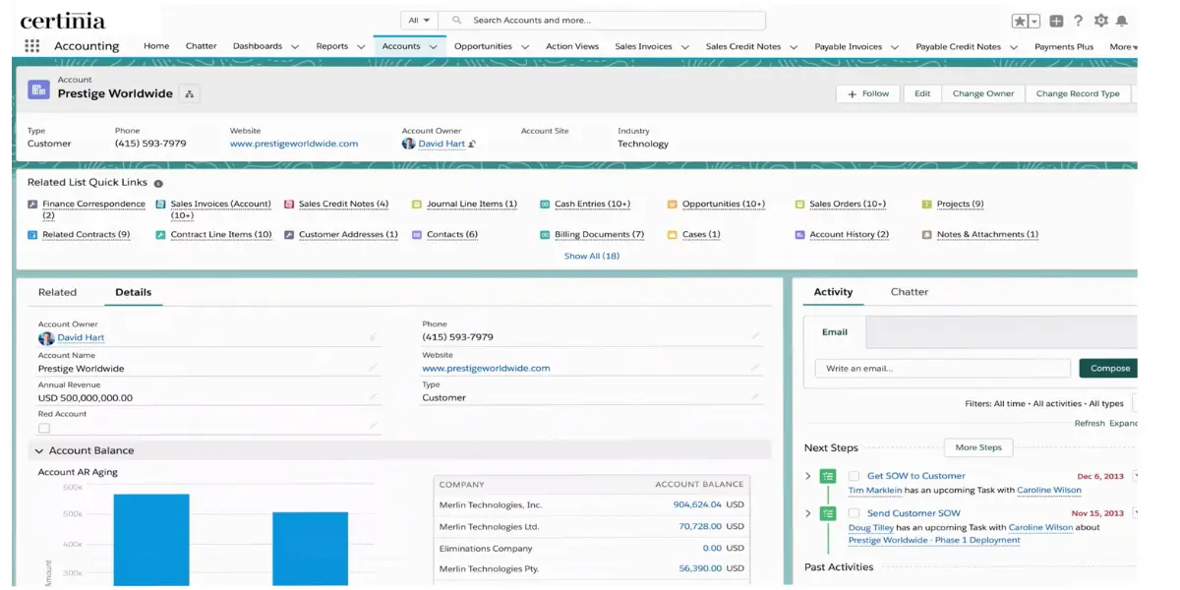This screenshot has height=590, width=1180.
Task: Click the Contacts quick link icon
Action: coord(417,235)
